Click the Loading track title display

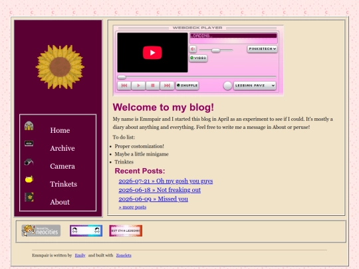[x=233, y=36]
